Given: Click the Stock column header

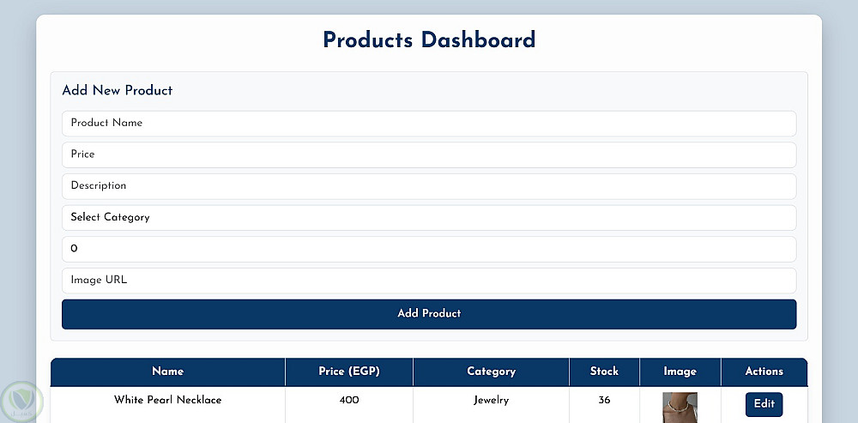Looking at the screenshot, I should [604, 372].
